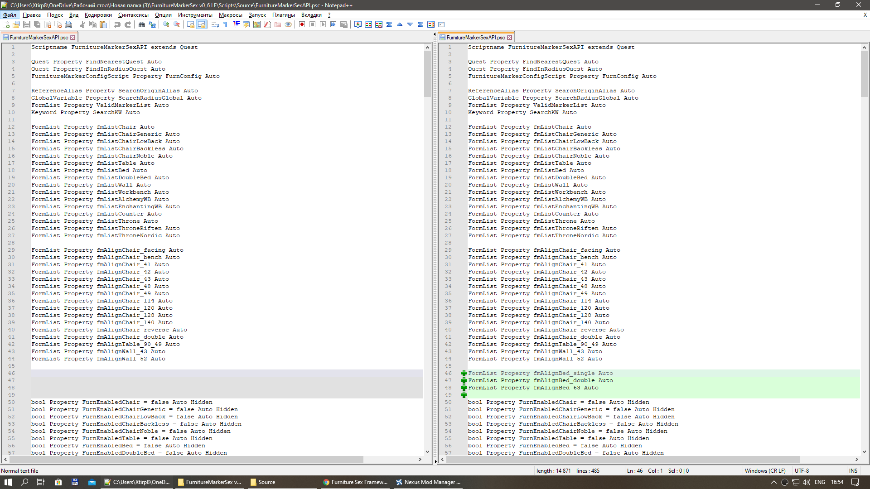Click the Close All documents icon
The image size is (870, 489).
click(58, 24)
